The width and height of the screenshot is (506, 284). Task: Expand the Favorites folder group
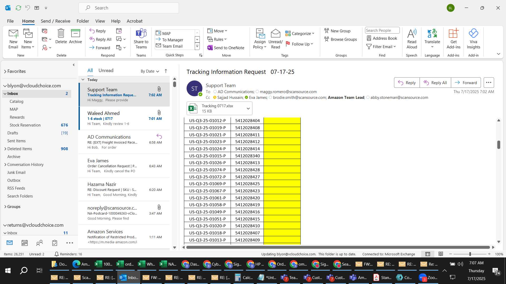coord(5,71)
